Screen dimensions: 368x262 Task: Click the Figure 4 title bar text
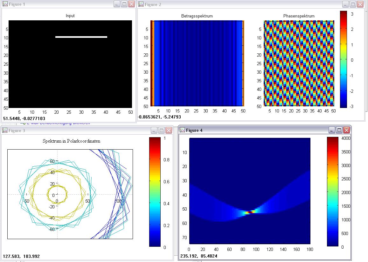pyautogui.click(x=194, y=130)
